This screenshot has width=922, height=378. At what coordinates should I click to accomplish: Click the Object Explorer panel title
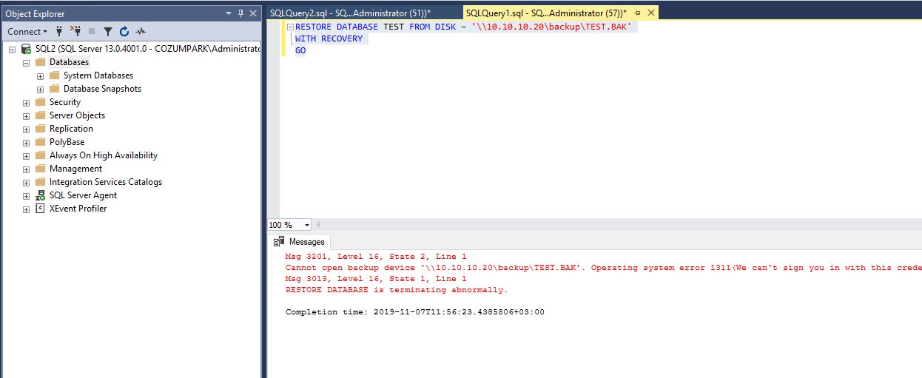[x=35, y=13]
